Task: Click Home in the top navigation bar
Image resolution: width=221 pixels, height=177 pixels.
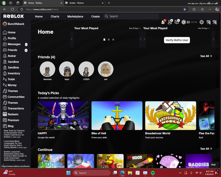Action: pyautogui.click(x=39, y=16)
